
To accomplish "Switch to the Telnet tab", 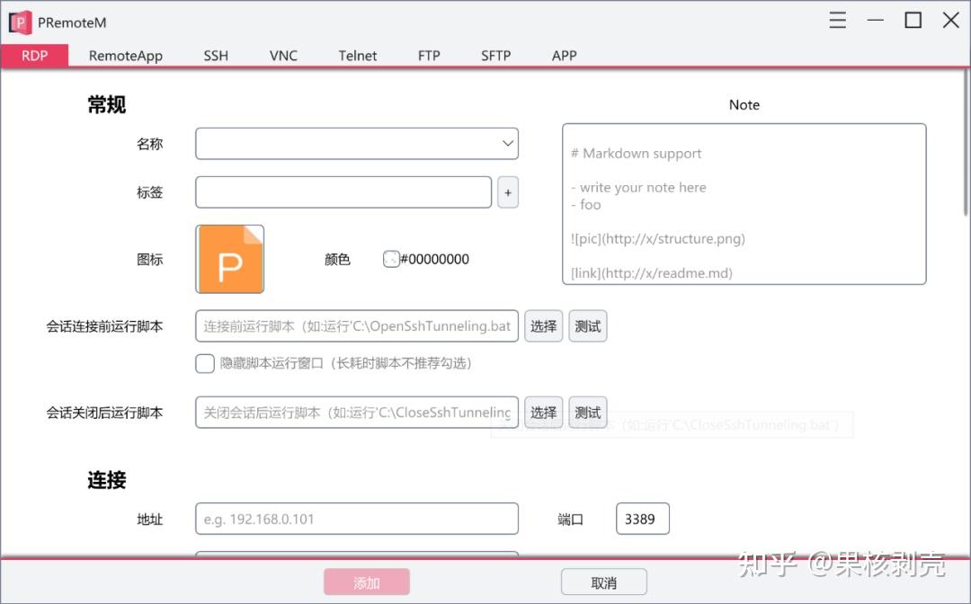I will (357, 55).
